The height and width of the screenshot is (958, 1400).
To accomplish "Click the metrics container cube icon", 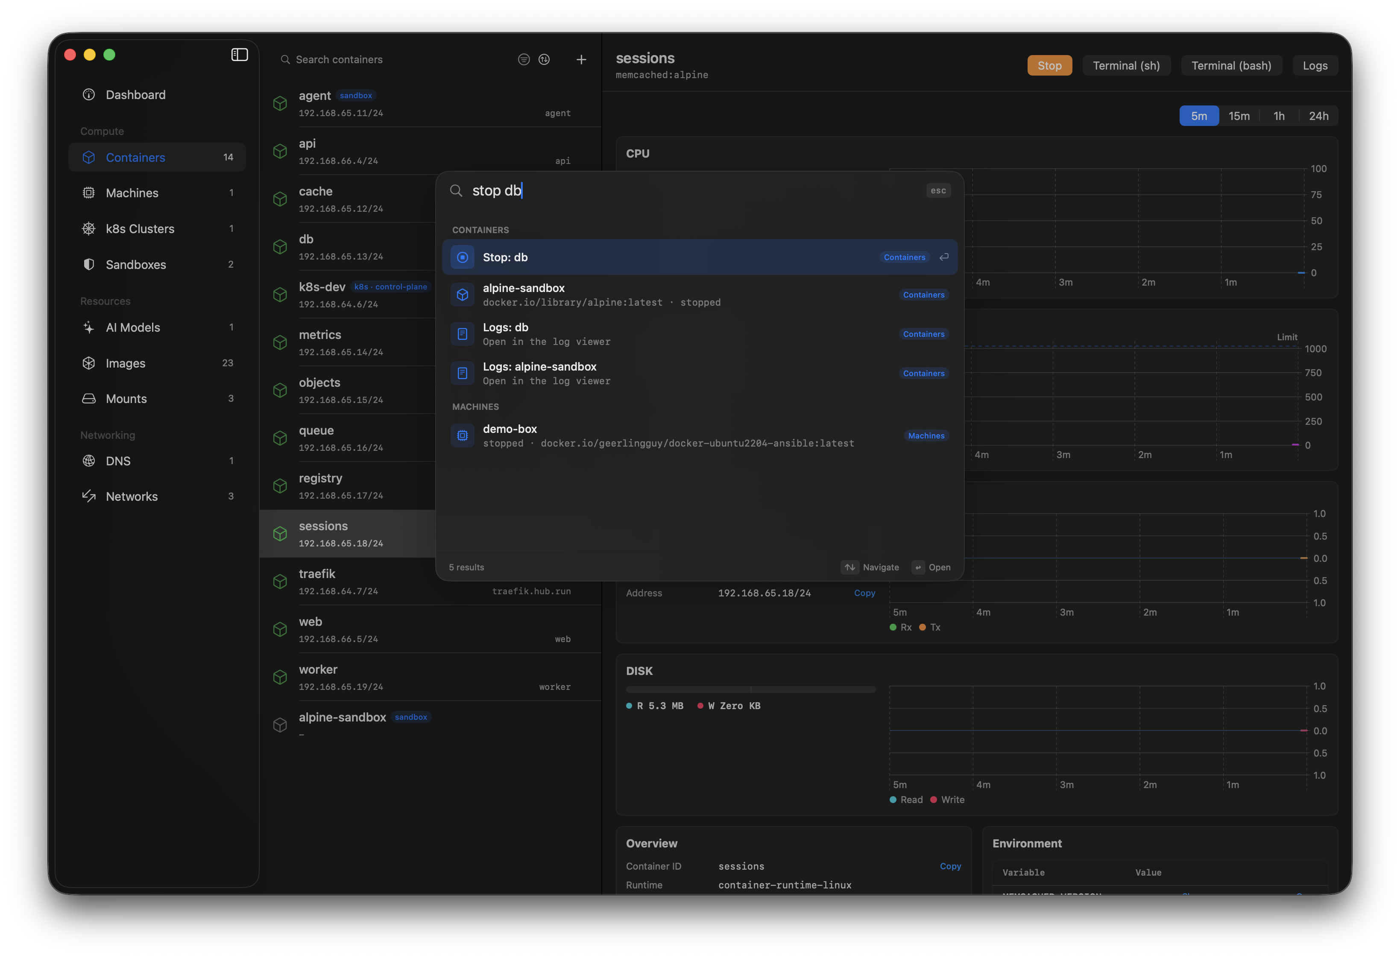I will click(280, 343).
